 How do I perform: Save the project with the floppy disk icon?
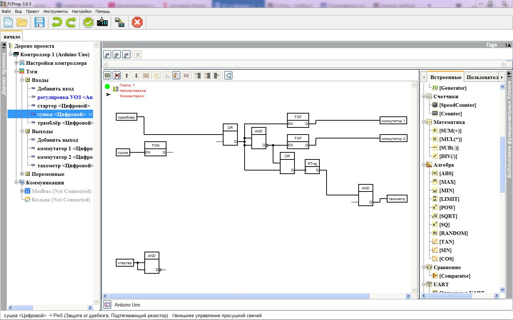coord(39,22)
